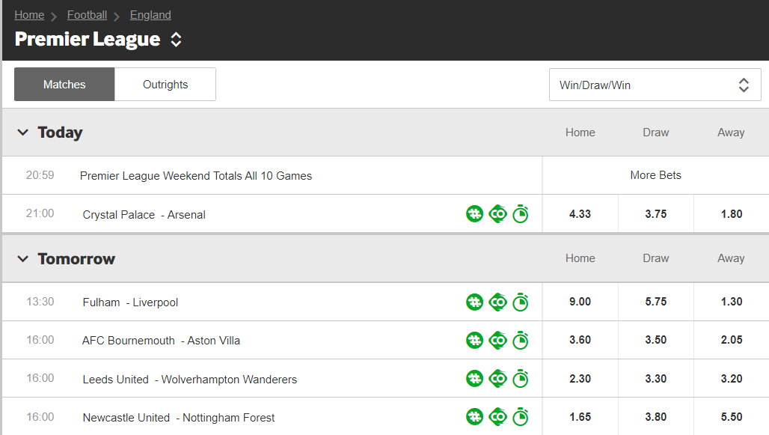Image resolution: width=769 pixels, height=435 pixels.
Task: Click the cash out icon for Fulham - Liverpool
Action: tap(497, 302)
